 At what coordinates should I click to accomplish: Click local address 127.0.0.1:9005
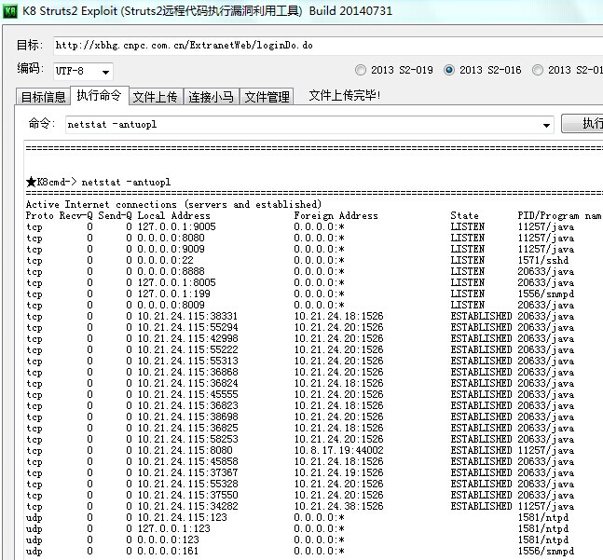tap(176, 226)
